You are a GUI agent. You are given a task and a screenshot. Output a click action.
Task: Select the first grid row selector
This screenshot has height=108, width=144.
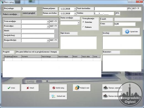point(3,59)
